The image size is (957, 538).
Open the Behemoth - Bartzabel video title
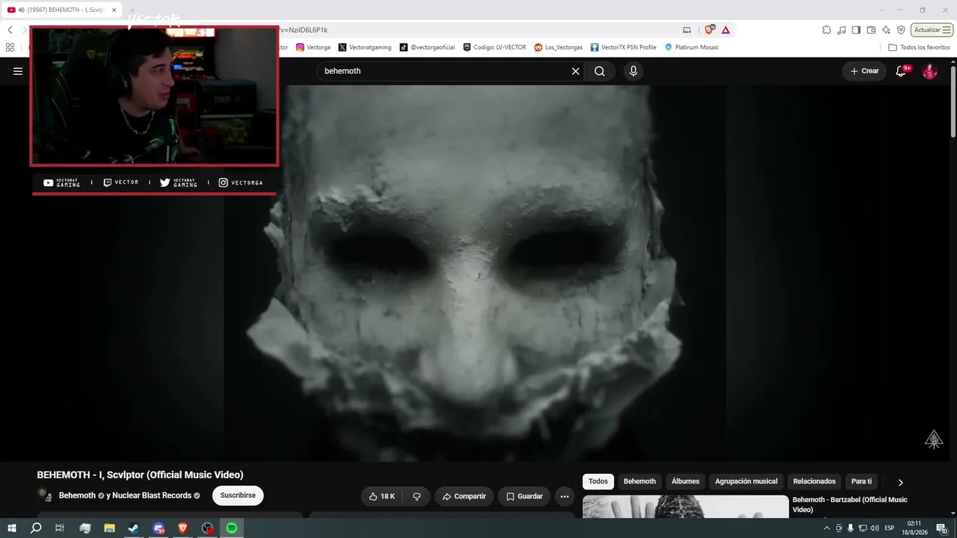coord(850,504)
